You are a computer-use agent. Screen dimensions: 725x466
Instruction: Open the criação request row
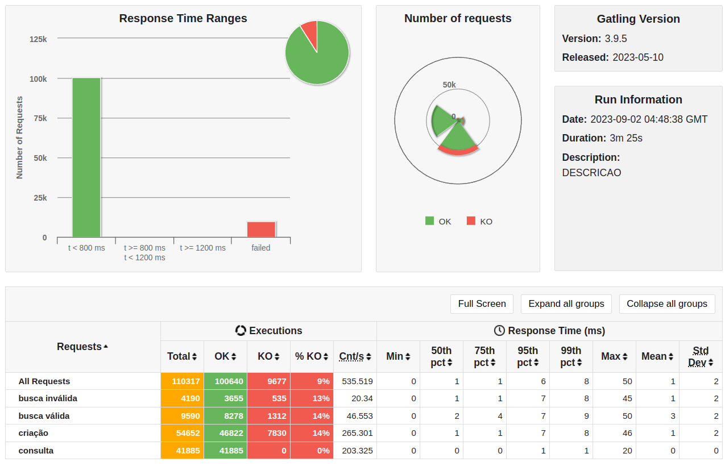click(x=34, y=433)
